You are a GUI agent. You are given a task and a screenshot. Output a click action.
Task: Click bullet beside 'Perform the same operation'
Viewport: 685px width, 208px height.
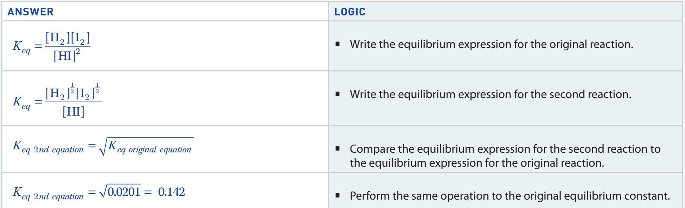coord(338,195)
